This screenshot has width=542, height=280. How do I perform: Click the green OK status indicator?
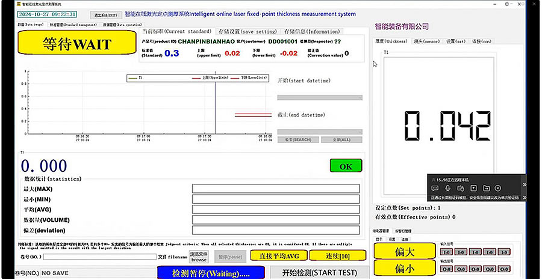(346, 166)
